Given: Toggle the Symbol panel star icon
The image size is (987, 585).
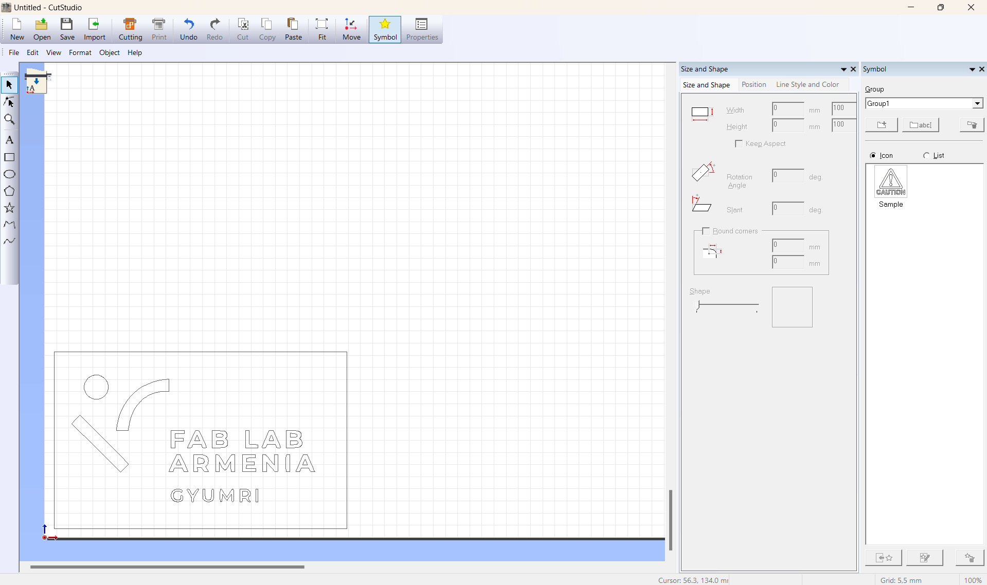Looking at the screenshot, I should [x=385, y=29].
